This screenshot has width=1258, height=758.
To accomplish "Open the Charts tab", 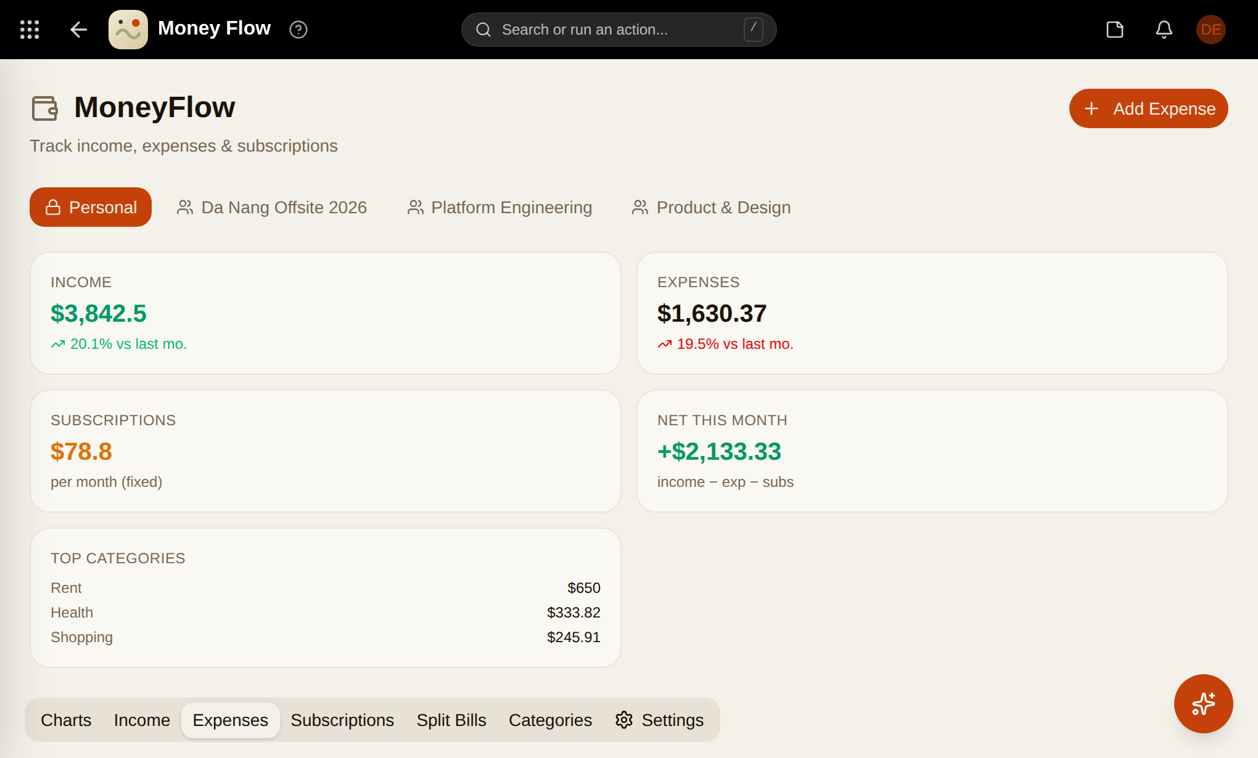I will 66,720.
